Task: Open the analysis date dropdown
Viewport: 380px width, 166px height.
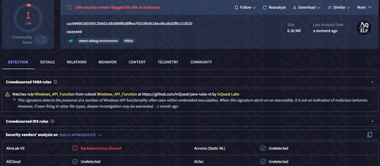Action: point(100,135)
